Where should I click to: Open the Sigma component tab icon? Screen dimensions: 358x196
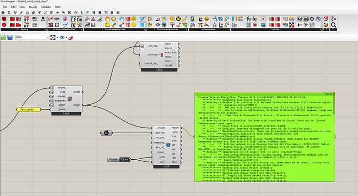click(x=9, y=12)
